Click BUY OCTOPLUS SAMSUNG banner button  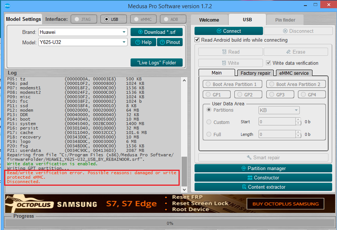[x=285, y=204]
